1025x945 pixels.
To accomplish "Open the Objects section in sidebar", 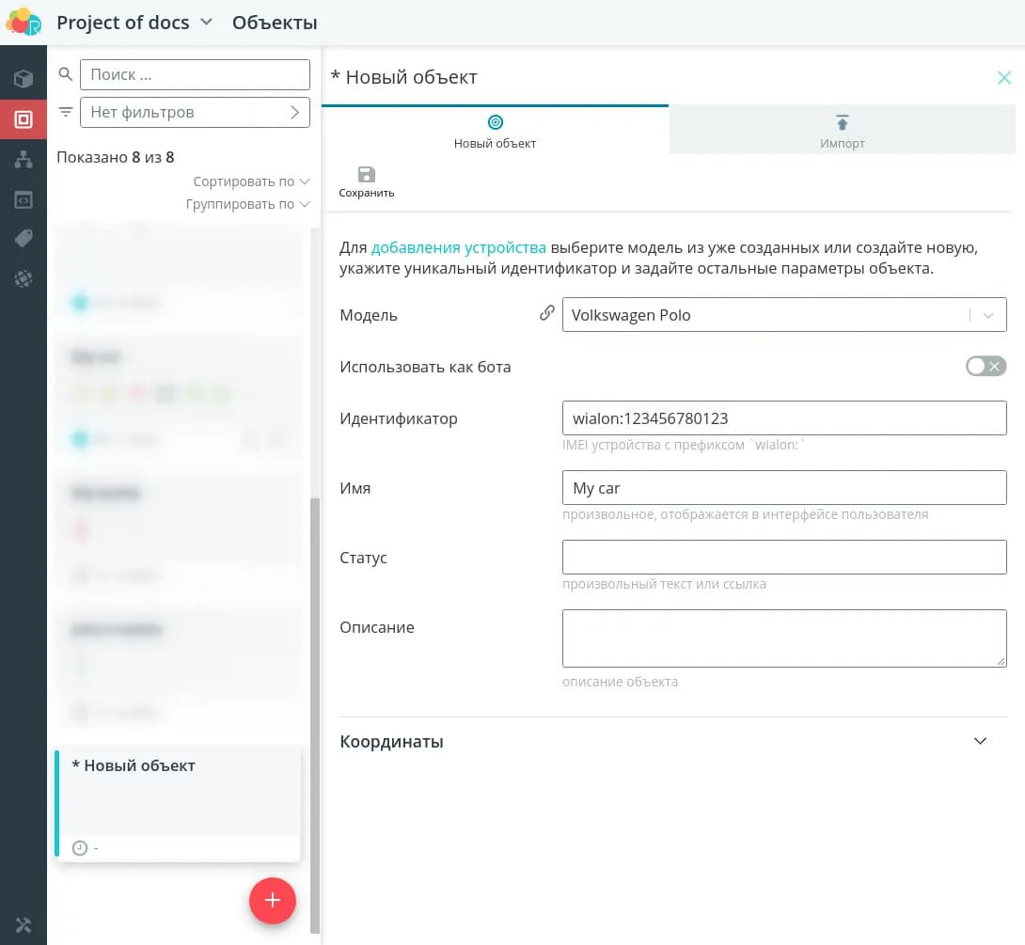I will (24, 119).
